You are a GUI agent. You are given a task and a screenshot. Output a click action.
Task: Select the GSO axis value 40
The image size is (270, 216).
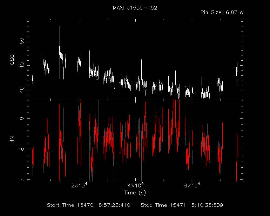[x=22, y=90]
